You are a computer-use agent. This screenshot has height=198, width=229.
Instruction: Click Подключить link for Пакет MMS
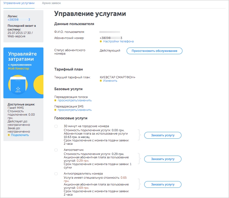click(x=20, y=135)
